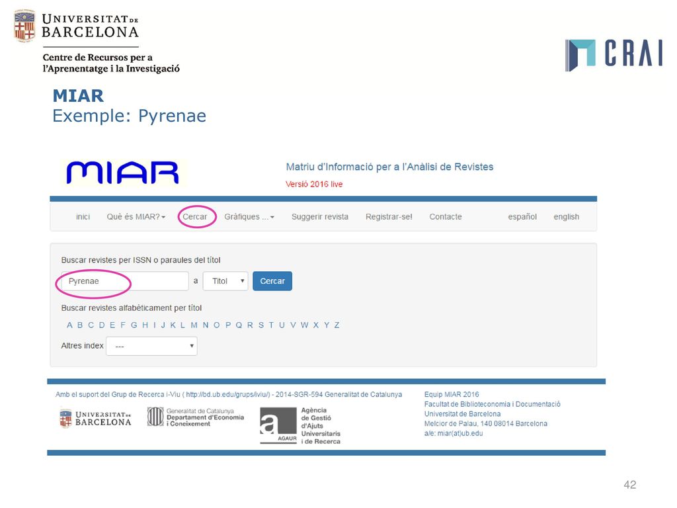Viewport: 677px width, 508px height.
Task: Browse journals starting with letter Q
Action: pyautogui.click(x=239, y=325)
